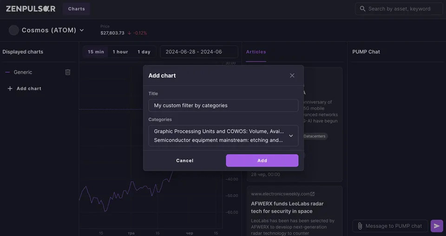Click the 28 чер, 00:00 article timestamp
The width and height of the screenshot is (446, 236).
click(265, 174)
